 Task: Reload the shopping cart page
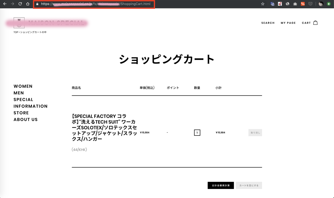[20, 4]
